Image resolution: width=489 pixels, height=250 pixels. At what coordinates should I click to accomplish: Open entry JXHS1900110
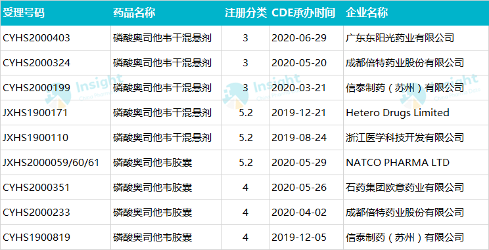click(35, 138)
